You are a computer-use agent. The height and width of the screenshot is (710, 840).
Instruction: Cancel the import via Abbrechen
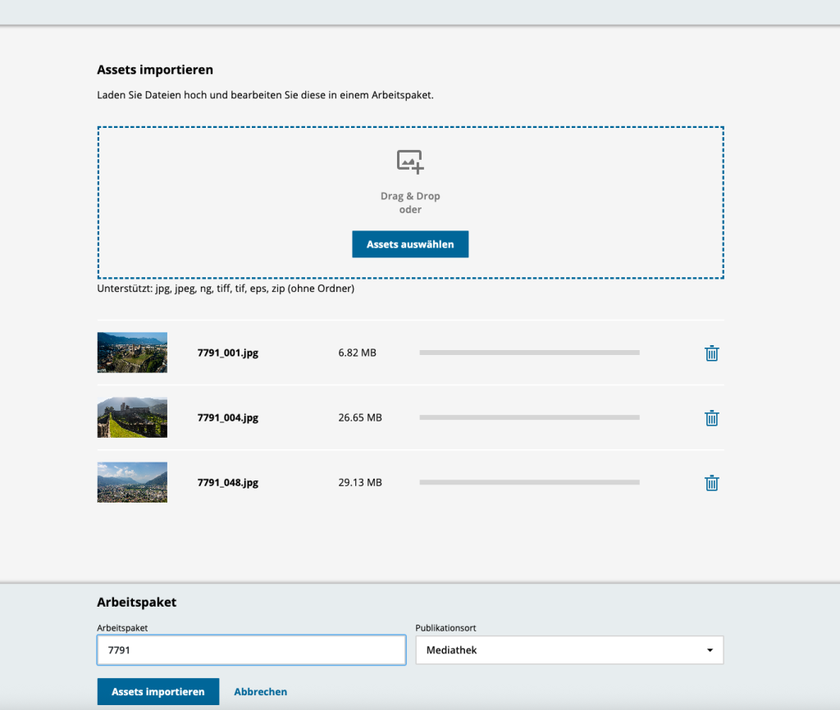pos(260,691)
